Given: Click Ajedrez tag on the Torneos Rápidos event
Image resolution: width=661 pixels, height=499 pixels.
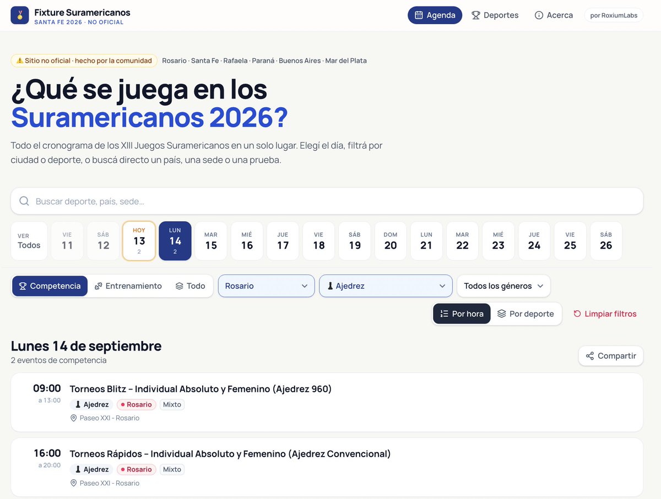Looking at the screenshot, I should coord(91,469).
